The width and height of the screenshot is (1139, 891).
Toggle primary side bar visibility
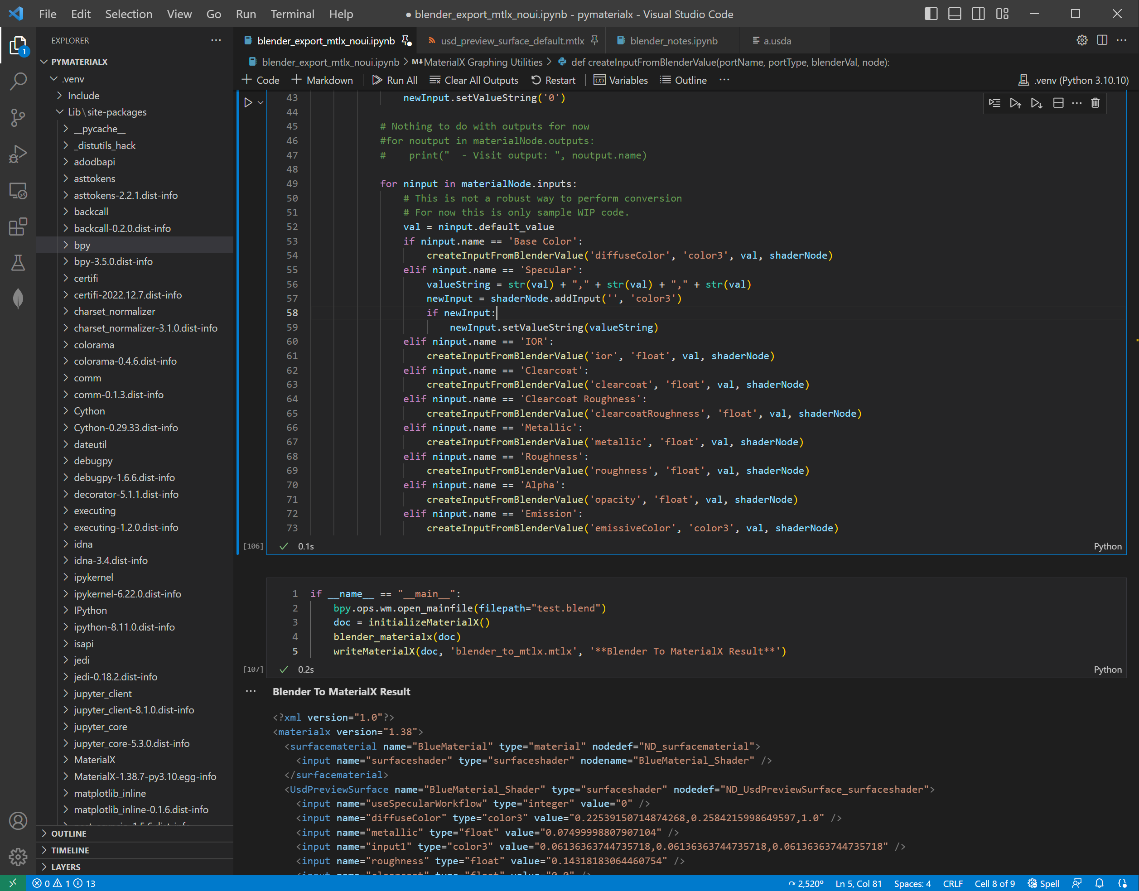coord(931,14)
